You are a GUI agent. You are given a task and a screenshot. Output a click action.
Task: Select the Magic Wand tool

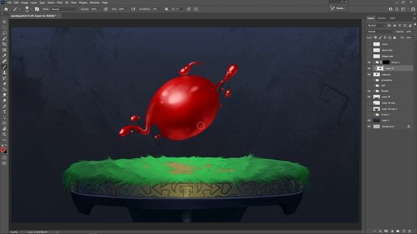(x=5, y=38)
